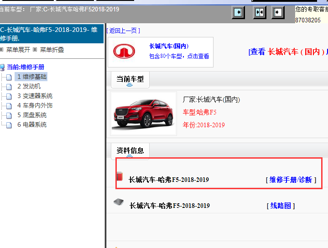Image resolution: width=328 pixels, height=248 pixels.
Task: Open the 1 维修基础 tree item
Action: (x=32, y=77)
